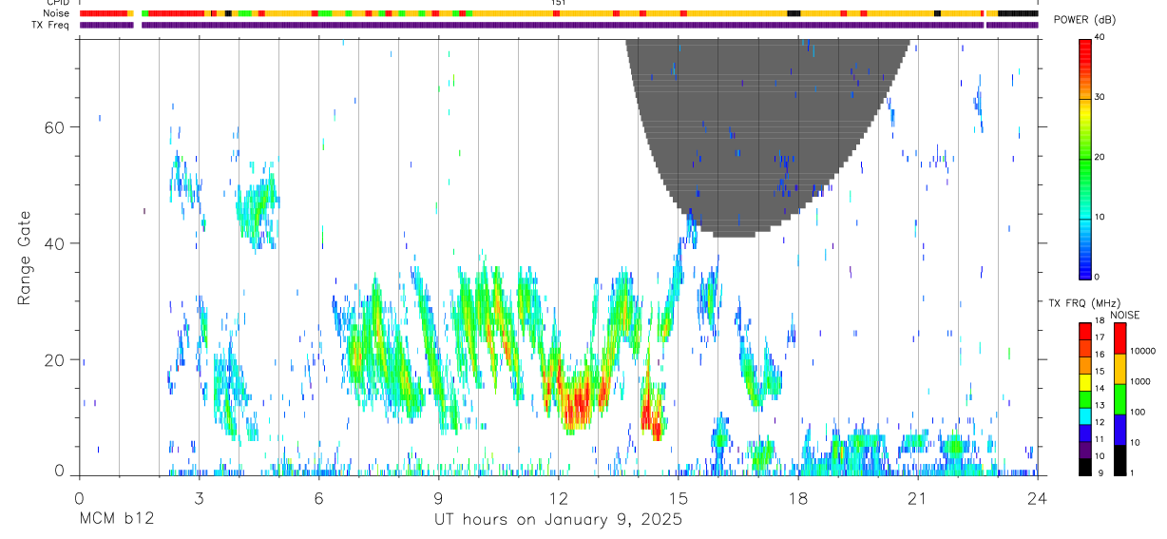Click the cyan 12 MHz segment of TX FRQ scale
Screen dimensions: 1167x539
point(1085,415)
